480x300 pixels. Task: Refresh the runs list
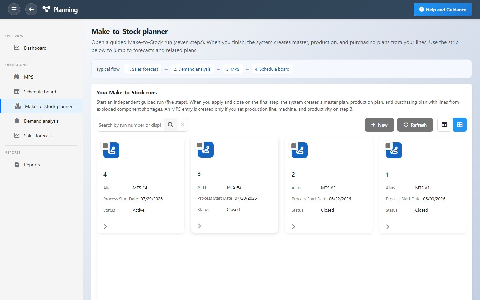pyautogui.click(x=415, y=125)
